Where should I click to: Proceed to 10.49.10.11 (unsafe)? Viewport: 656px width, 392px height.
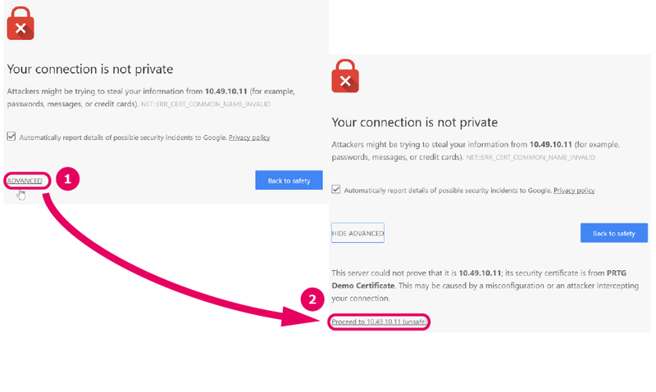click(380, 322)
